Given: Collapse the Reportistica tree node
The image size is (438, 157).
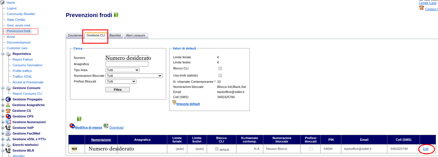Looking at the screenshot, I should (x=3, y=54).
